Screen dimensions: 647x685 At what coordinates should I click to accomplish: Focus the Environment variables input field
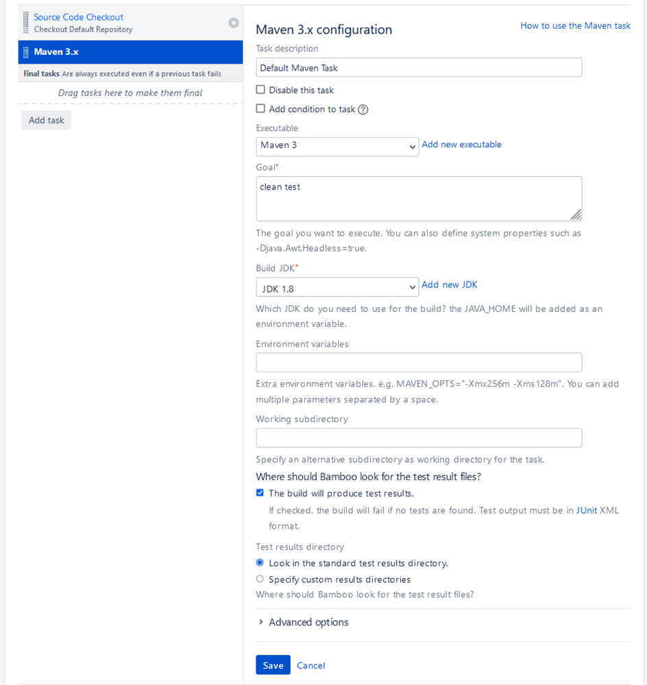pos(419,362)
